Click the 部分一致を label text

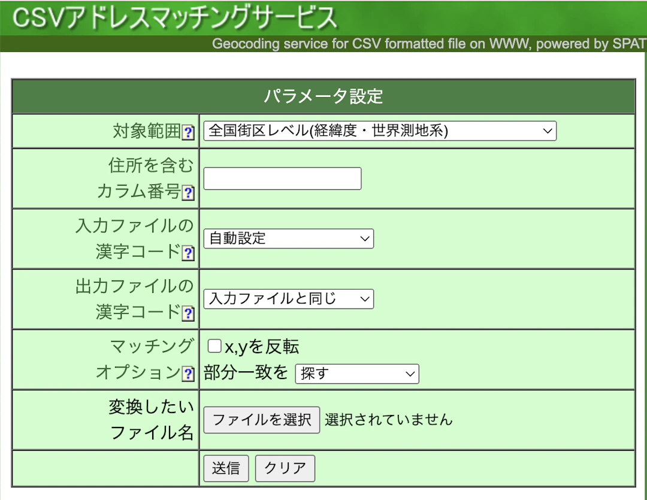246,372
